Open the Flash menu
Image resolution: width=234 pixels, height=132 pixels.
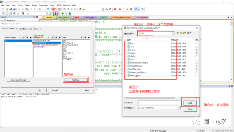(x=27, y=5)
